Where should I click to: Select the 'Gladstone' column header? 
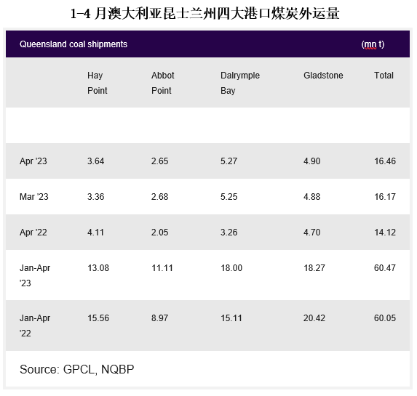[323, 76]
